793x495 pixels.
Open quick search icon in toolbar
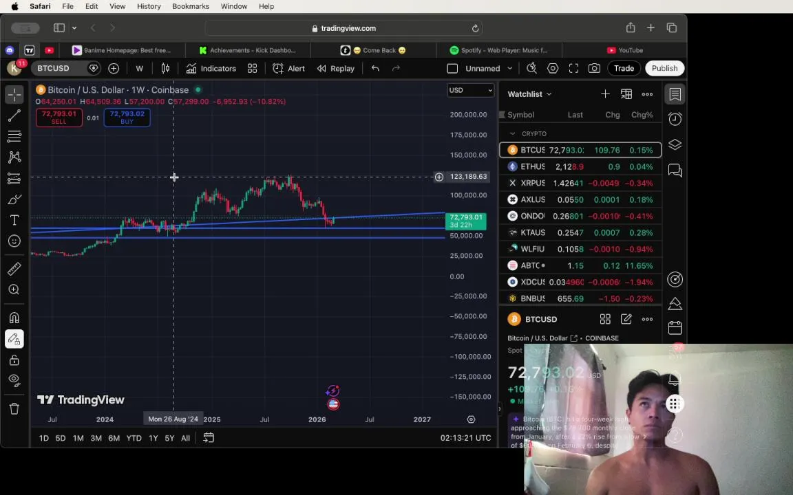pos(531,68)
